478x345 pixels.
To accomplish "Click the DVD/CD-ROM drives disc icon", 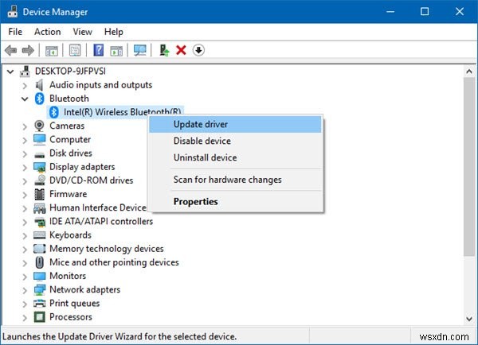I will [x=40, y=180].
